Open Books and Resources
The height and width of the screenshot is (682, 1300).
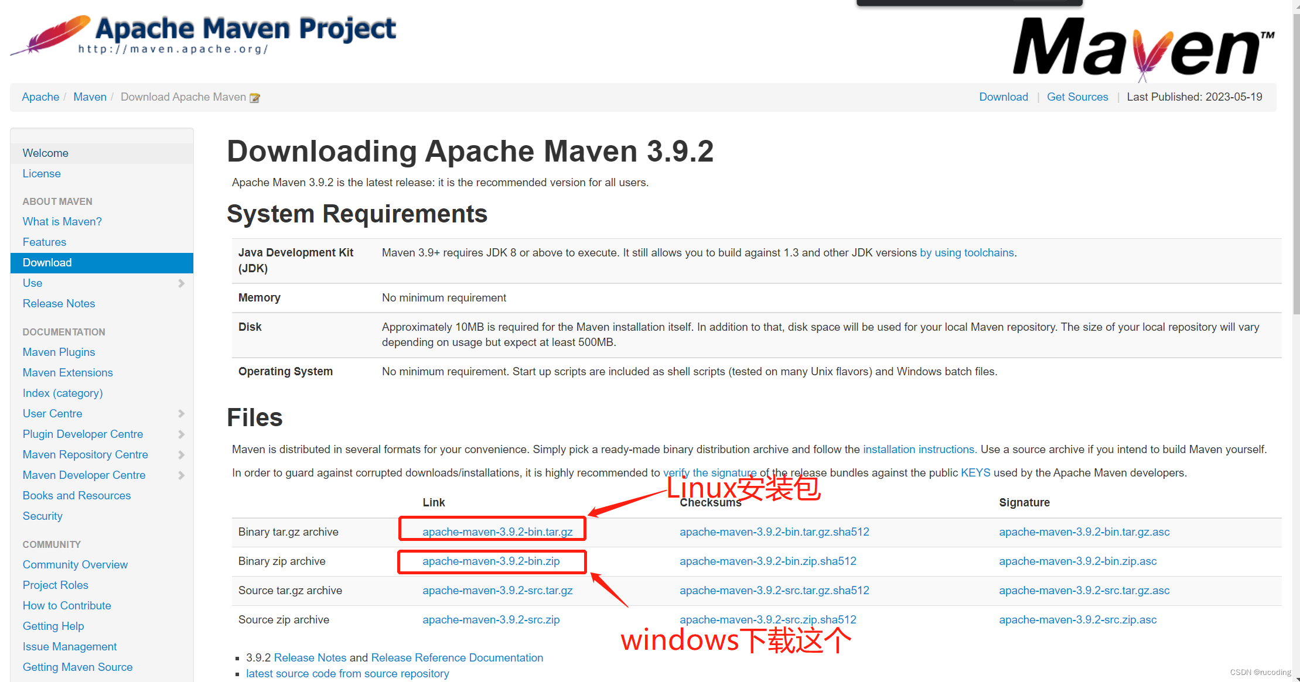pos(77,496)
